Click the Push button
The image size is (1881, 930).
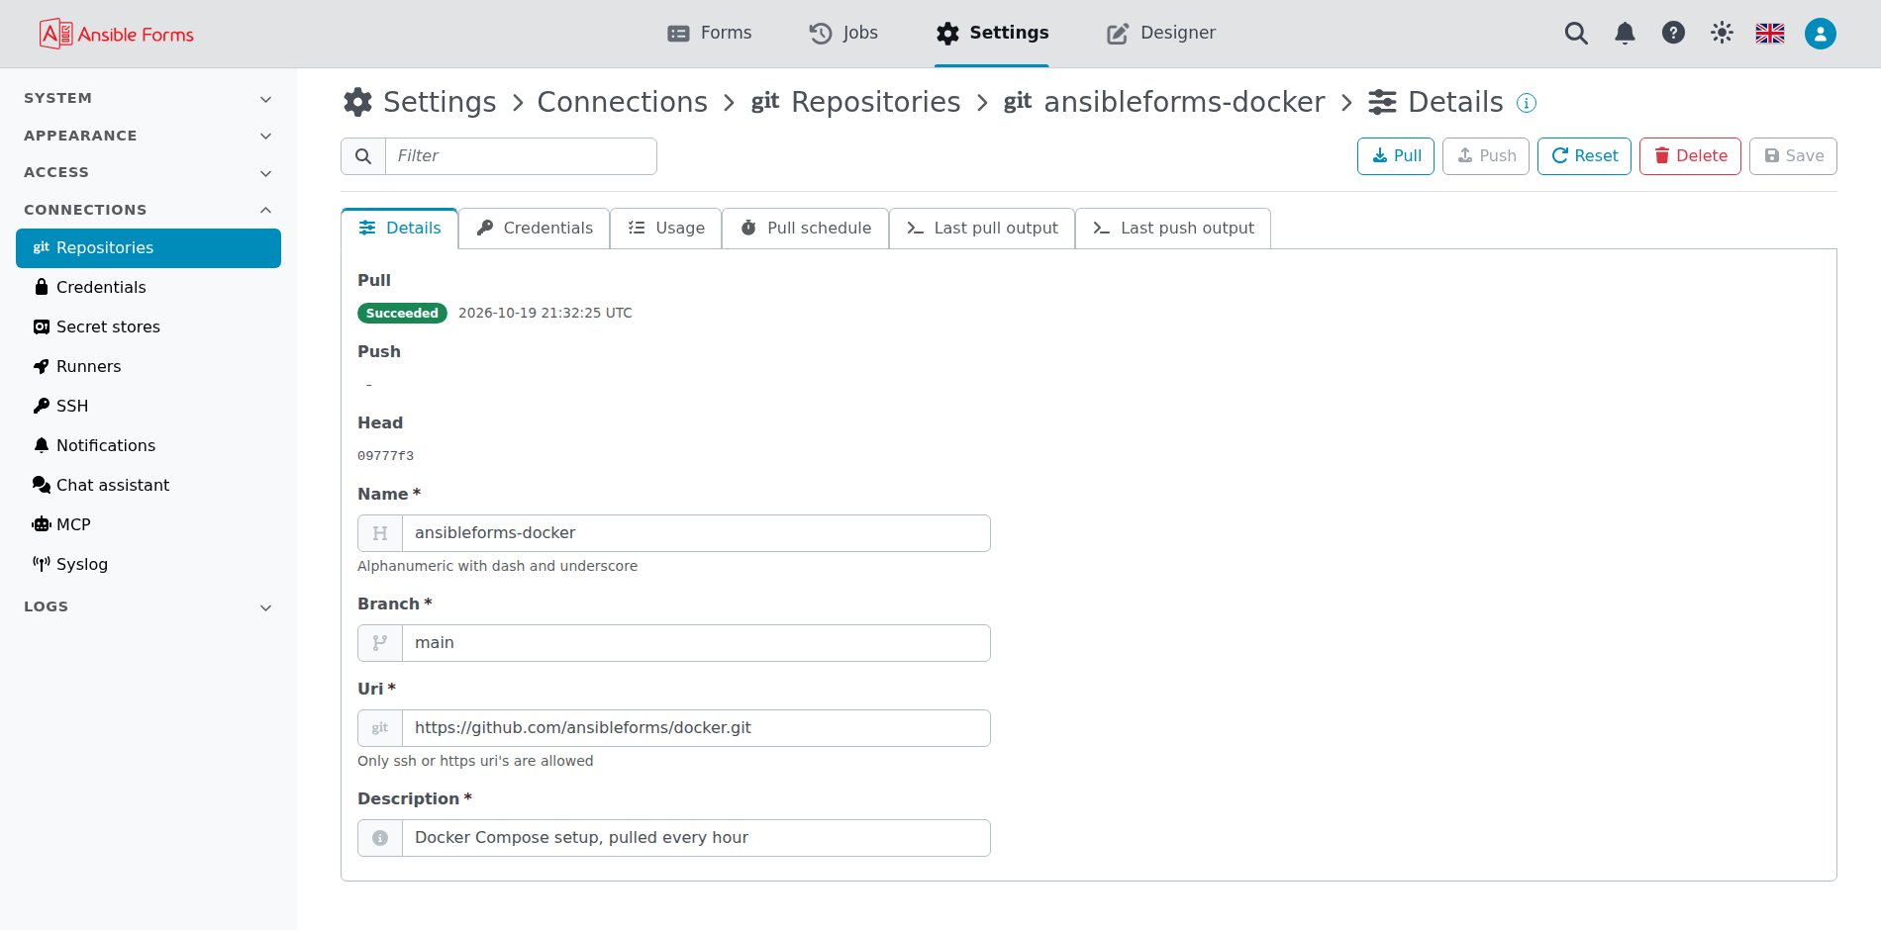click(1486, 156)
